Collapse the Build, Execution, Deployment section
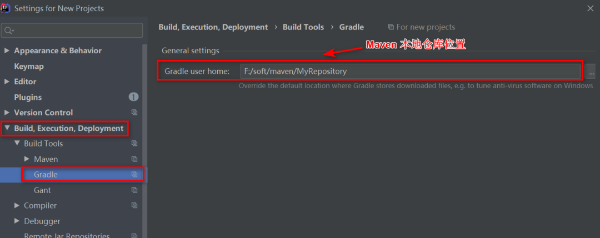The image size is (600, 238). coord(7,128)
